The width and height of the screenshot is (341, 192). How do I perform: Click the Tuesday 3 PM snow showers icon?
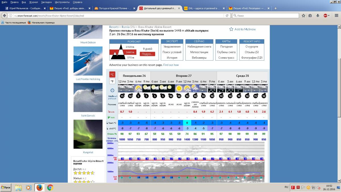point(195,88)
